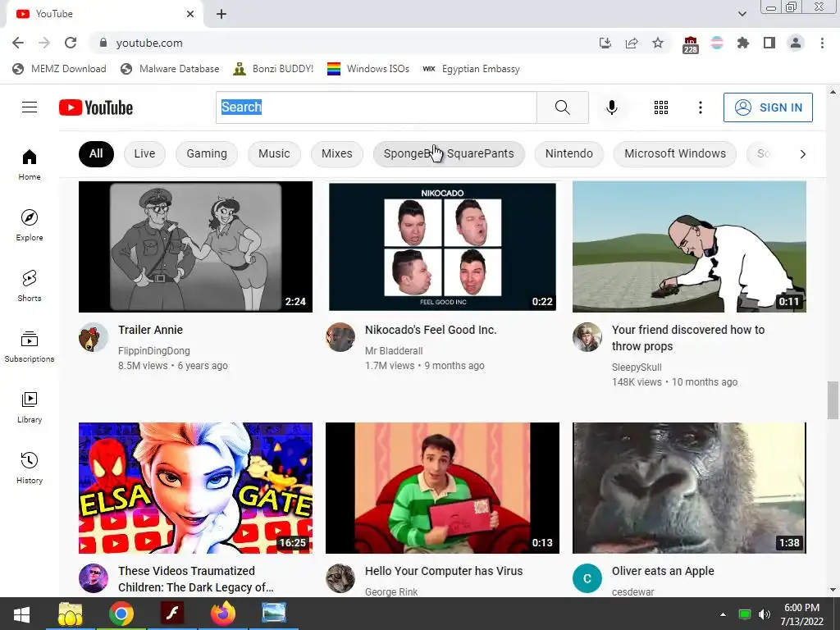Image resolution: width=840 pixels, height=630 pixels.
Task: Open the YouTube apps grid icon
Action: (x=661, y=107)
